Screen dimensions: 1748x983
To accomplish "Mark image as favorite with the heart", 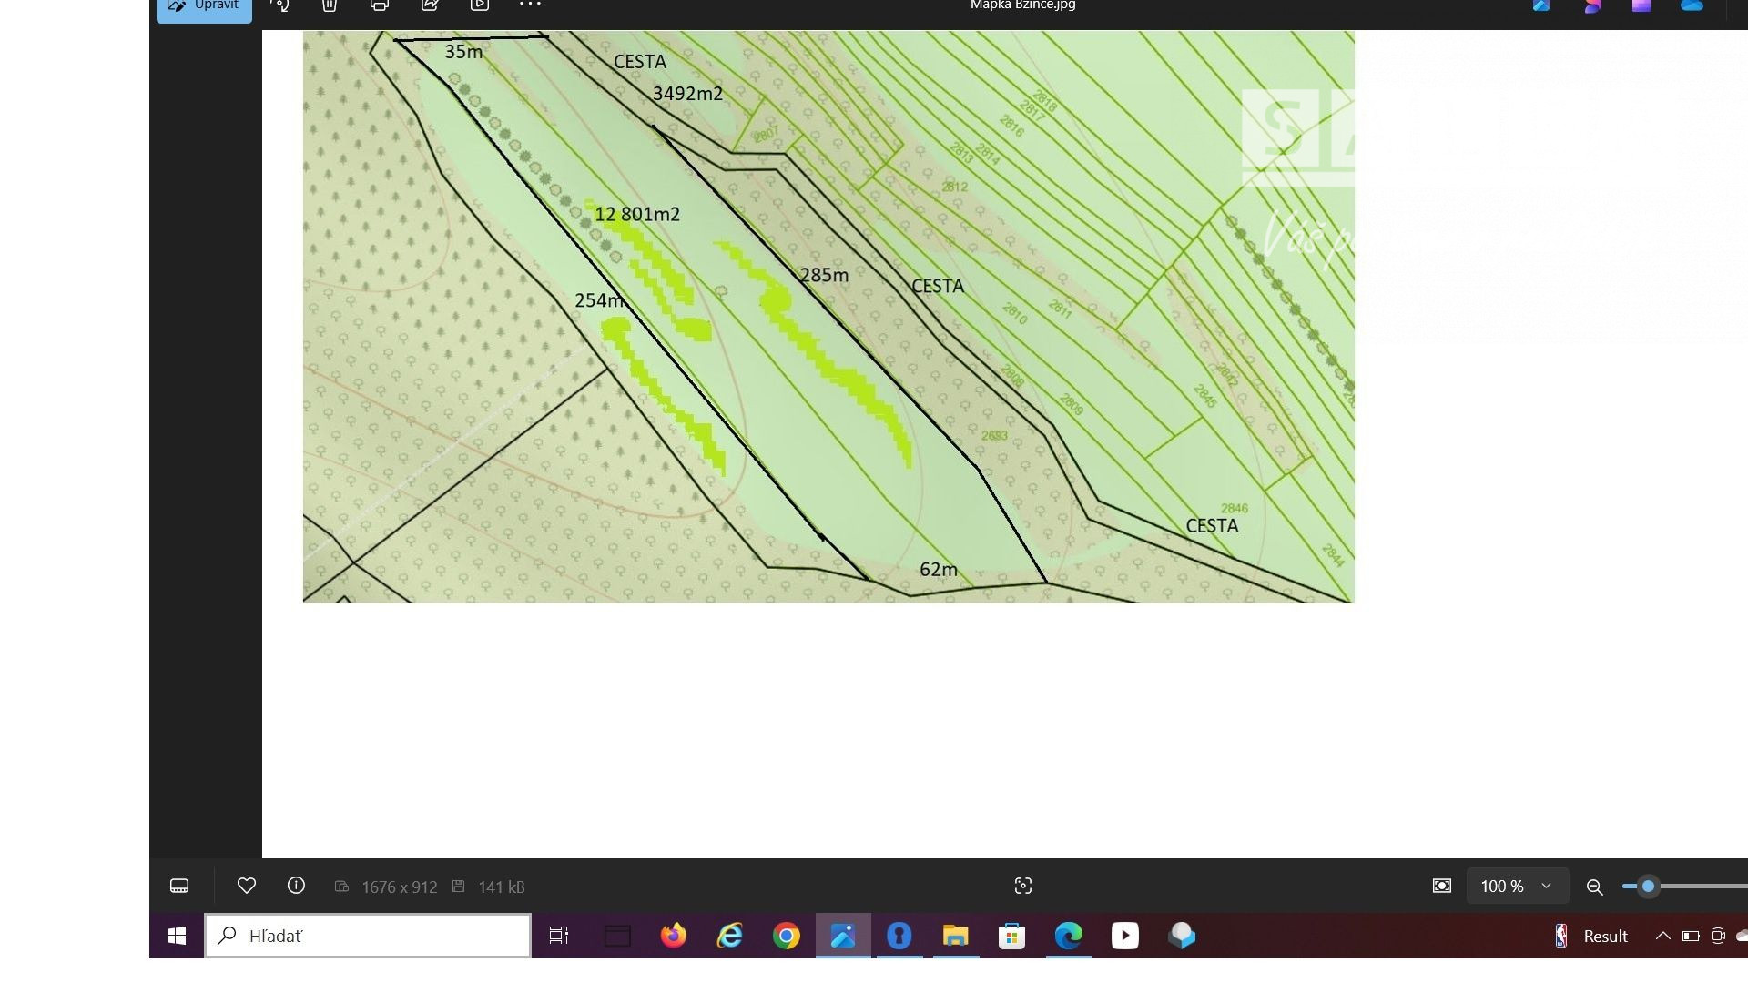I will (x=247, y=886).
